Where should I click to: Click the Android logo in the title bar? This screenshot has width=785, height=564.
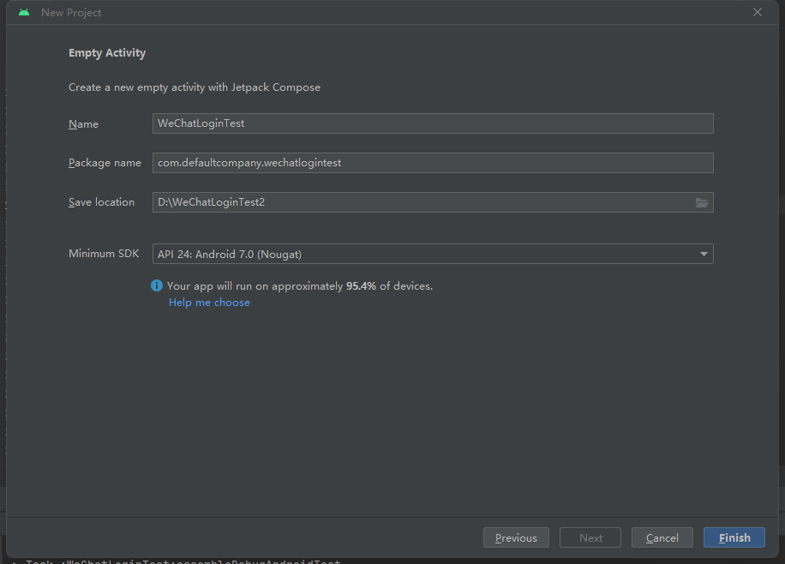(x=24, y=13)
